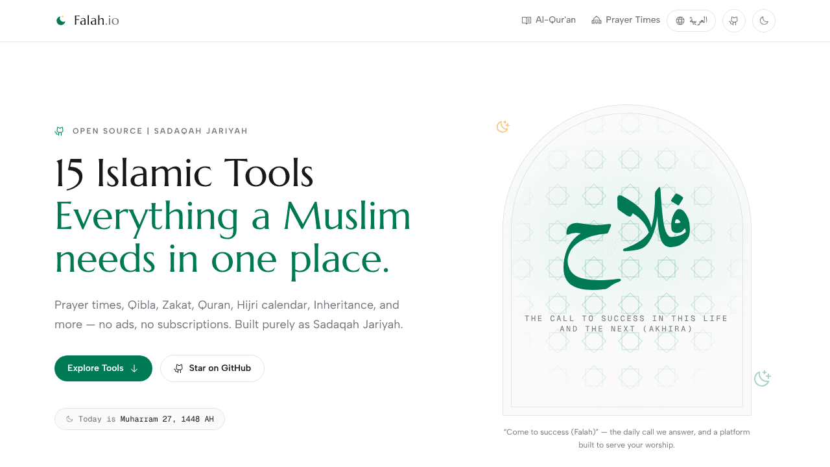
Task: Switch language to Arabic (العربية)
Action: (691, 21)
